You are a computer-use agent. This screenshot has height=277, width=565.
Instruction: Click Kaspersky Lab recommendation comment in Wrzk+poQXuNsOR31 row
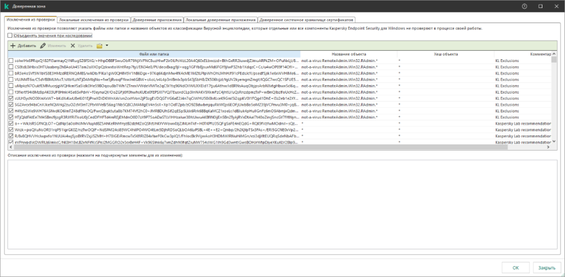[523, 130]
